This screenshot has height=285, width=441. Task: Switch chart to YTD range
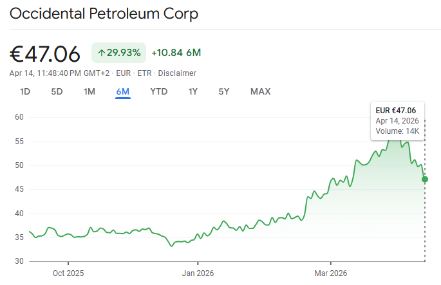click(158, 91)
